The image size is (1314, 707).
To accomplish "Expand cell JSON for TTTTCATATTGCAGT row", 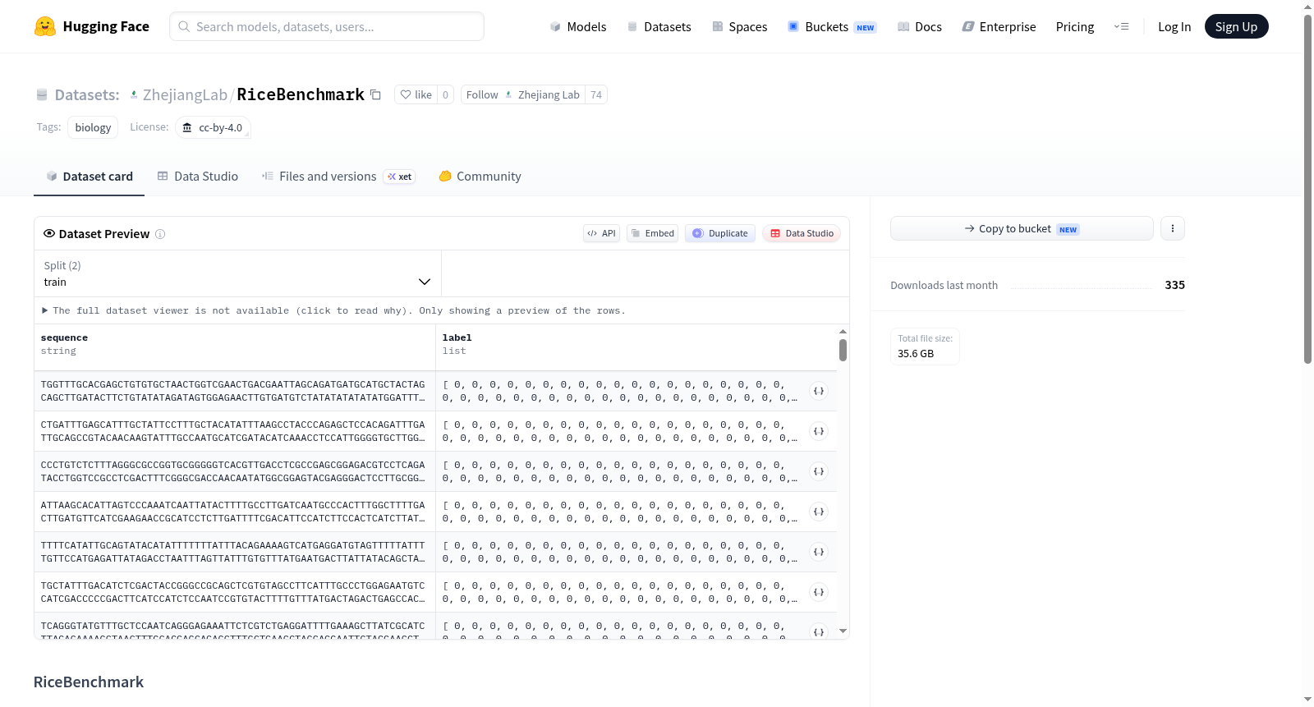I will point(819,552).
